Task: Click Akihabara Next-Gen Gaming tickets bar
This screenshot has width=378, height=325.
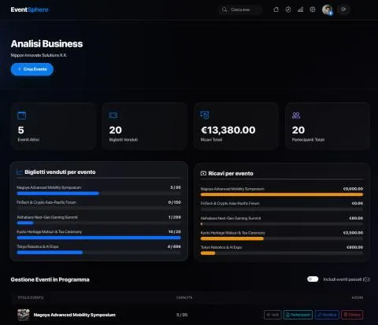Action: click(x=25, y=223)
